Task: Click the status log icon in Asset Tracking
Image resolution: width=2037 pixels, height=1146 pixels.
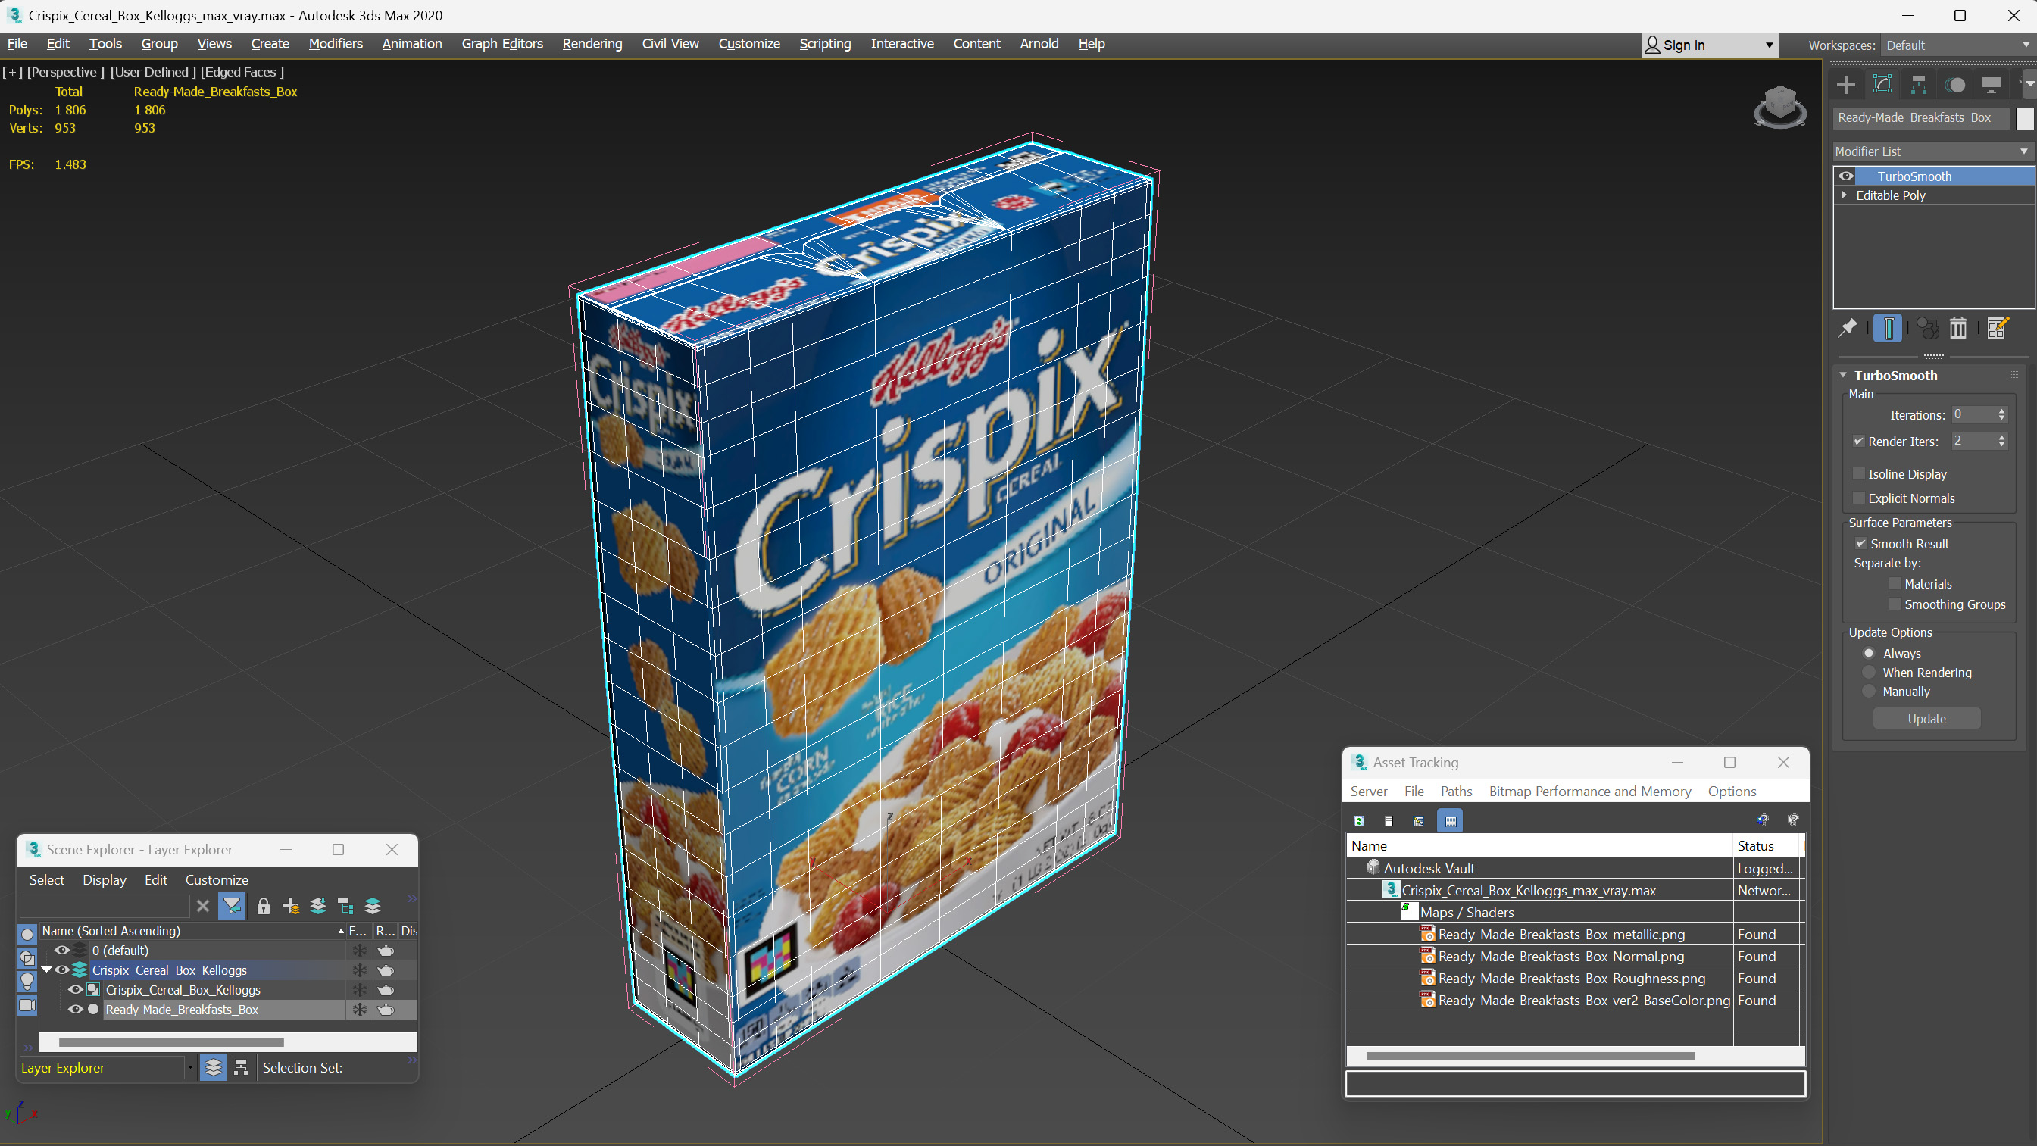Action: 1389,821
